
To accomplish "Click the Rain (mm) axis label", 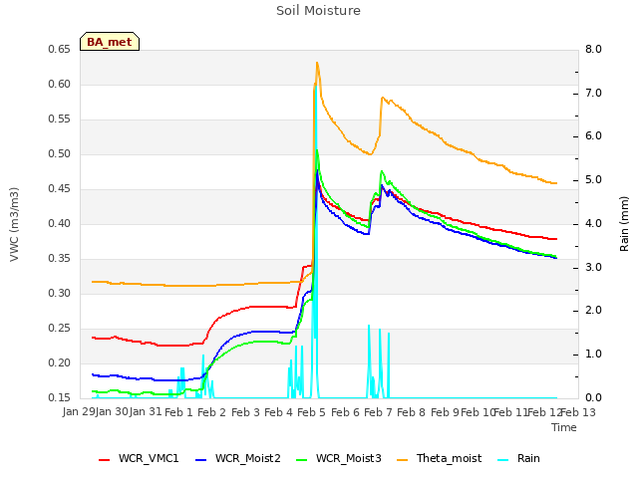I will [624, 224].
